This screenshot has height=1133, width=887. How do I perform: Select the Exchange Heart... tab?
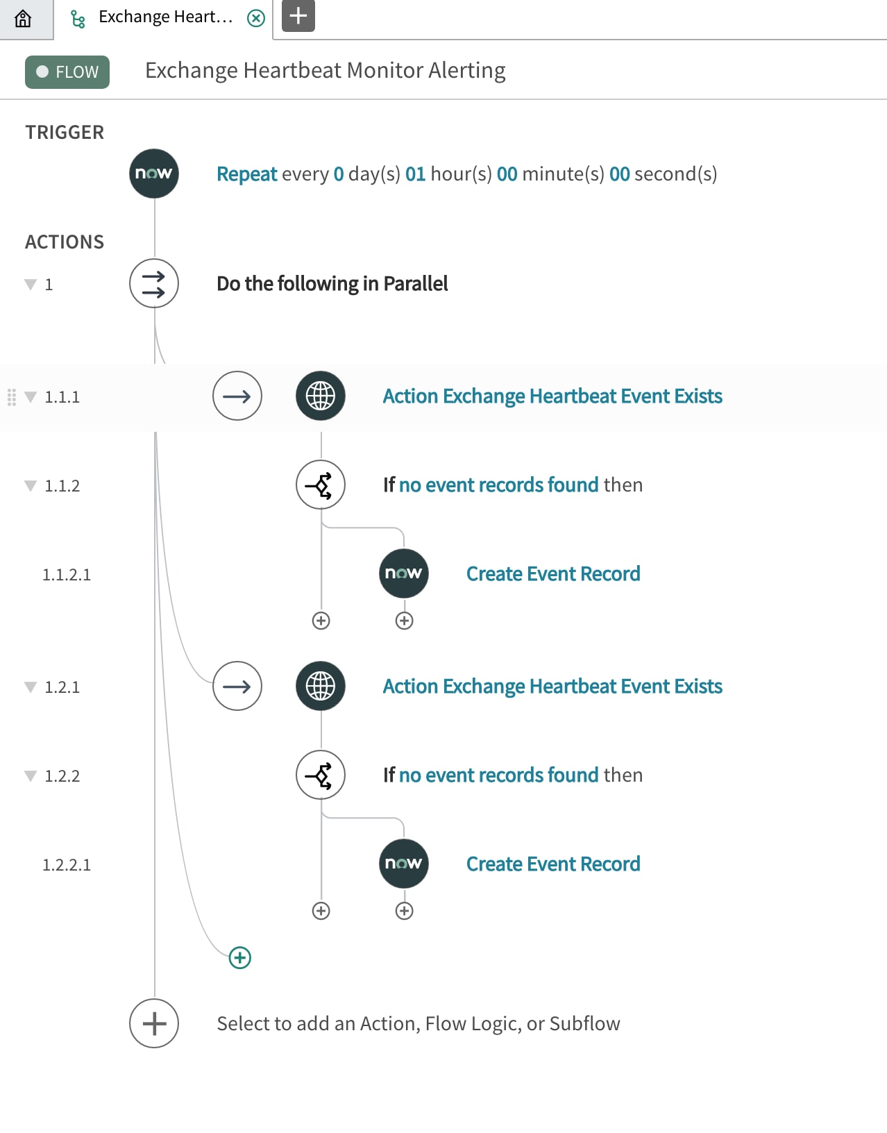coord(165,17)
